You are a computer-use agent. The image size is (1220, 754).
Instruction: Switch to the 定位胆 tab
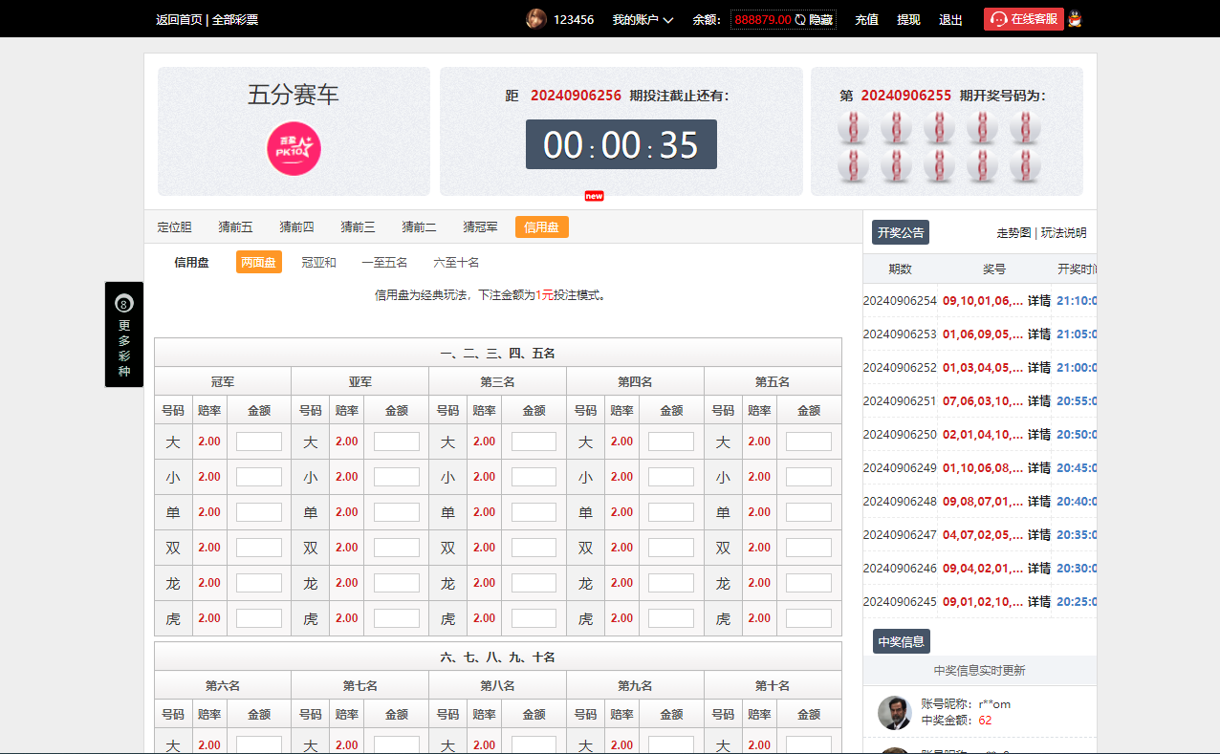(x=174, y=227)
